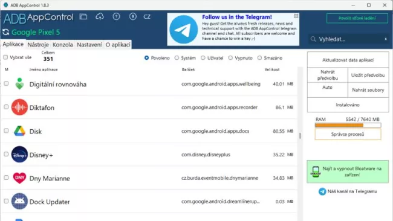Open the O aplikaci tab
The height and width of the screenshot is (221, 393).
pyautogui.click(x=118, y=45)
